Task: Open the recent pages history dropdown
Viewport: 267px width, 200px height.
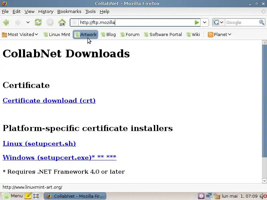Action: coord(28,22)
